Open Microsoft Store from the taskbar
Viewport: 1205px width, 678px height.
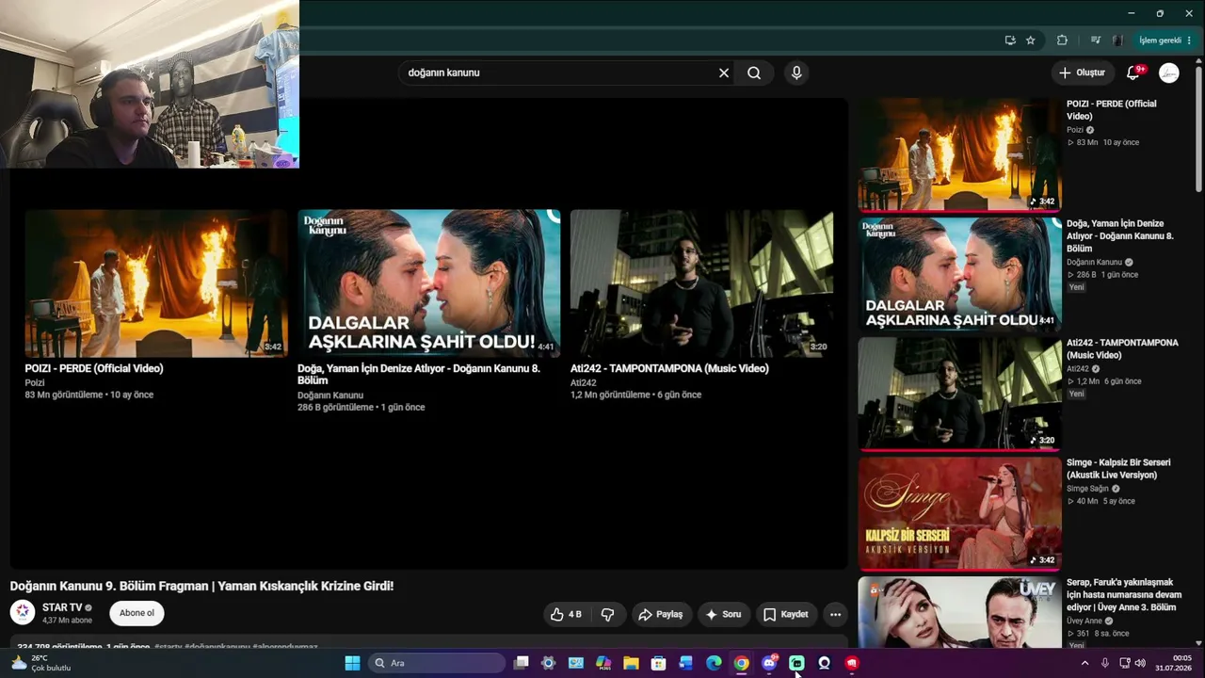coord(658,663)
